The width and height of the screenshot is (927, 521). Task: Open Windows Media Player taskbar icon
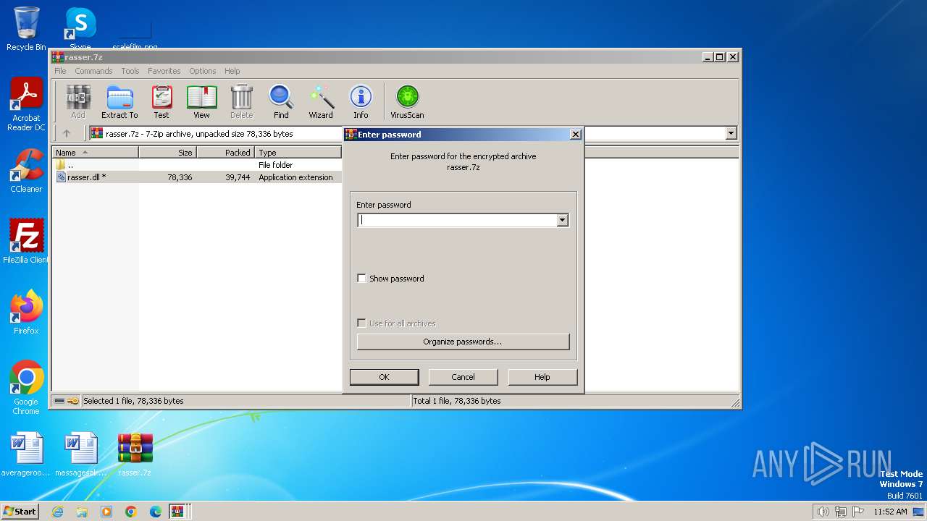106,512
